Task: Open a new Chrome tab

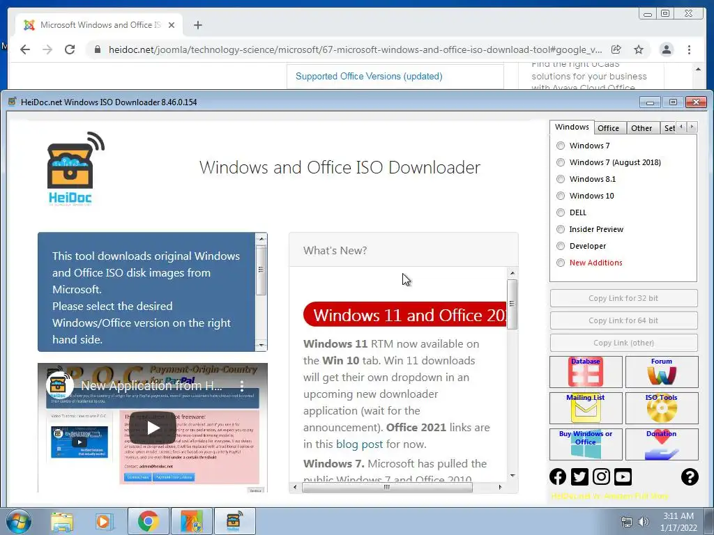Action: pos(197,25)
